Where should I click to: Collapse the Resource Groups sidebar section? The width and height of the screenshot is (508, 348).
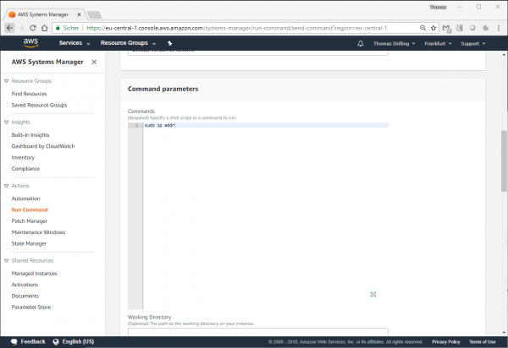coord(7,81)
